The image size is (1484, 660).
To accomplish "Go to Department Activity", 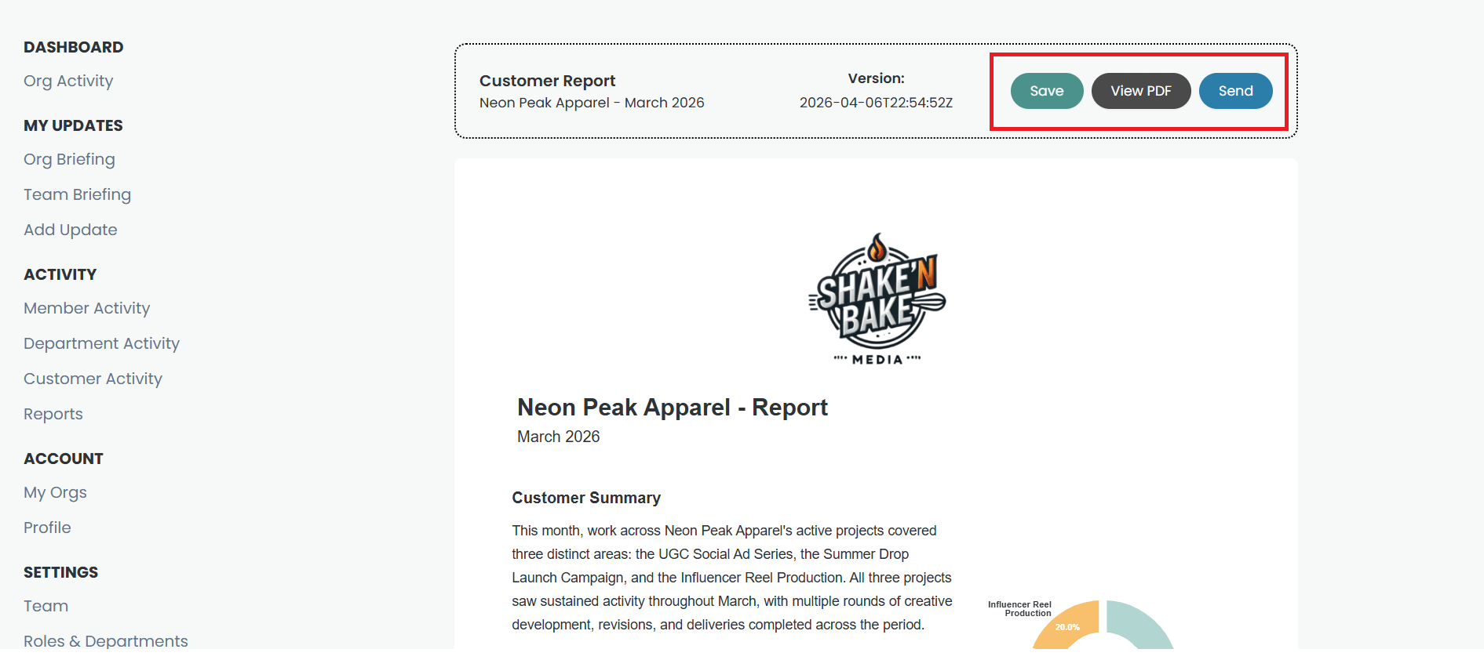I will [101, 343].
